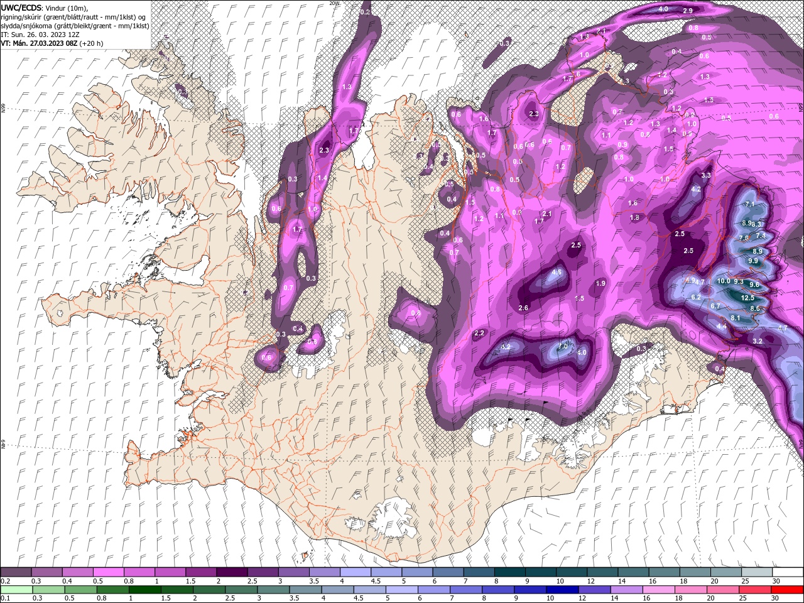Click the 1.9 snowfall value on the map

click(x=600, y=284)
